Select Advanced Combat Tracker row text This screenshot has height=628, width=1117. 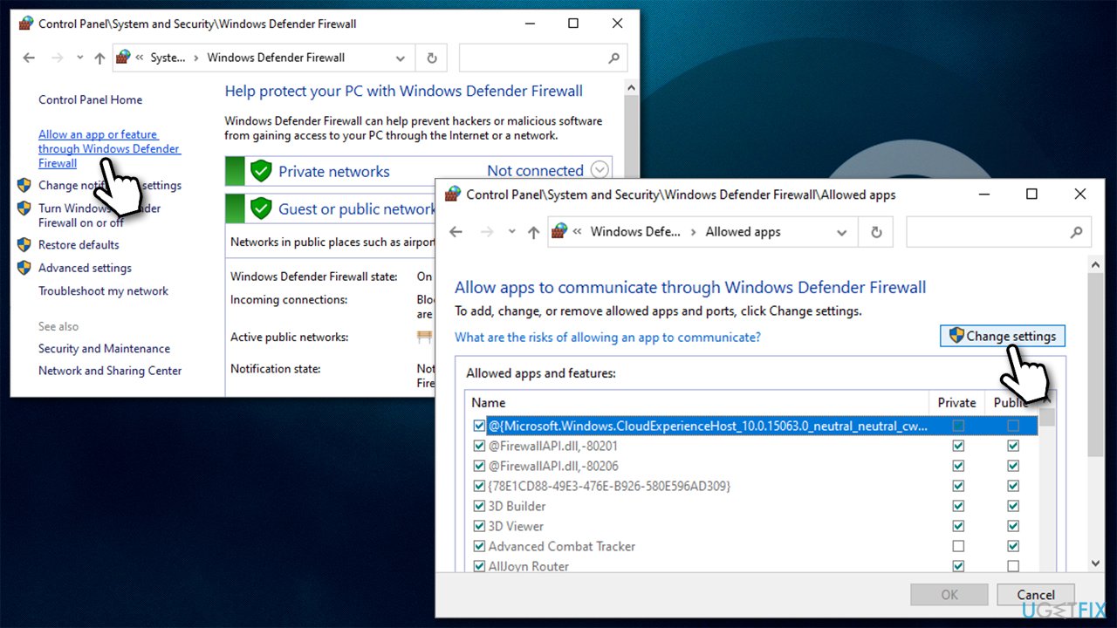click(x=561, y=546)
